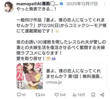
Task: Click the repost arrows icon
Action: point(38,95)
